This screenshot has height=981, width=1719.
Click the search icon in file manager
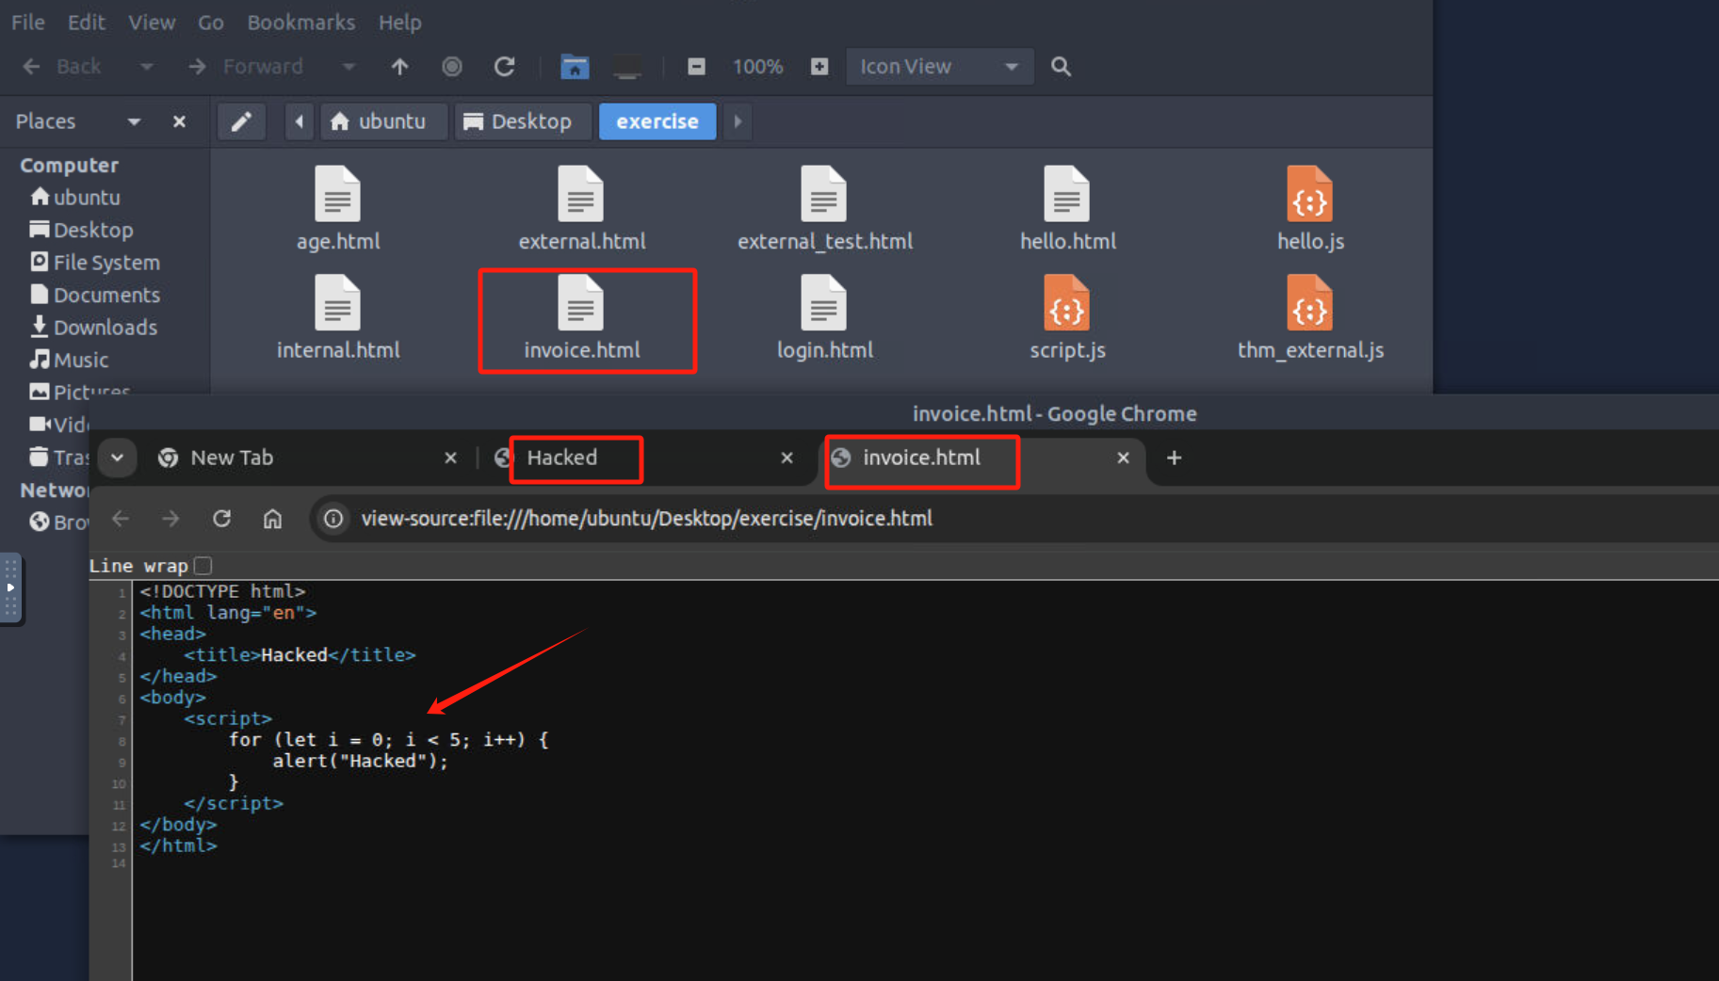point(1061,67)
